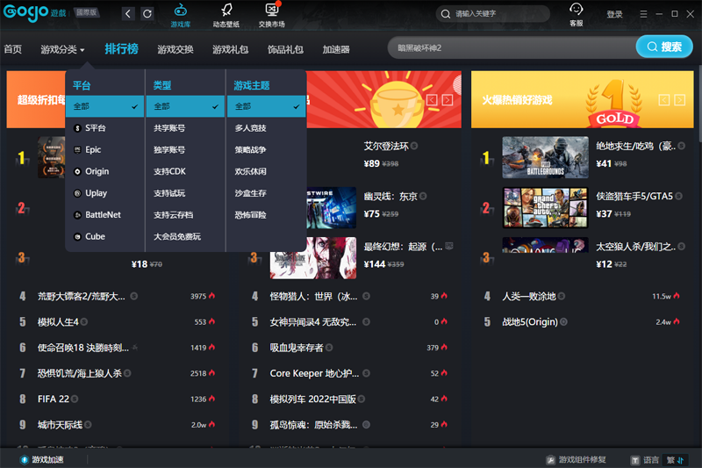The height and width of the screenshot is (468, 702).
Task: Select 全部 under 平台 column
Action: coord(104,106)
